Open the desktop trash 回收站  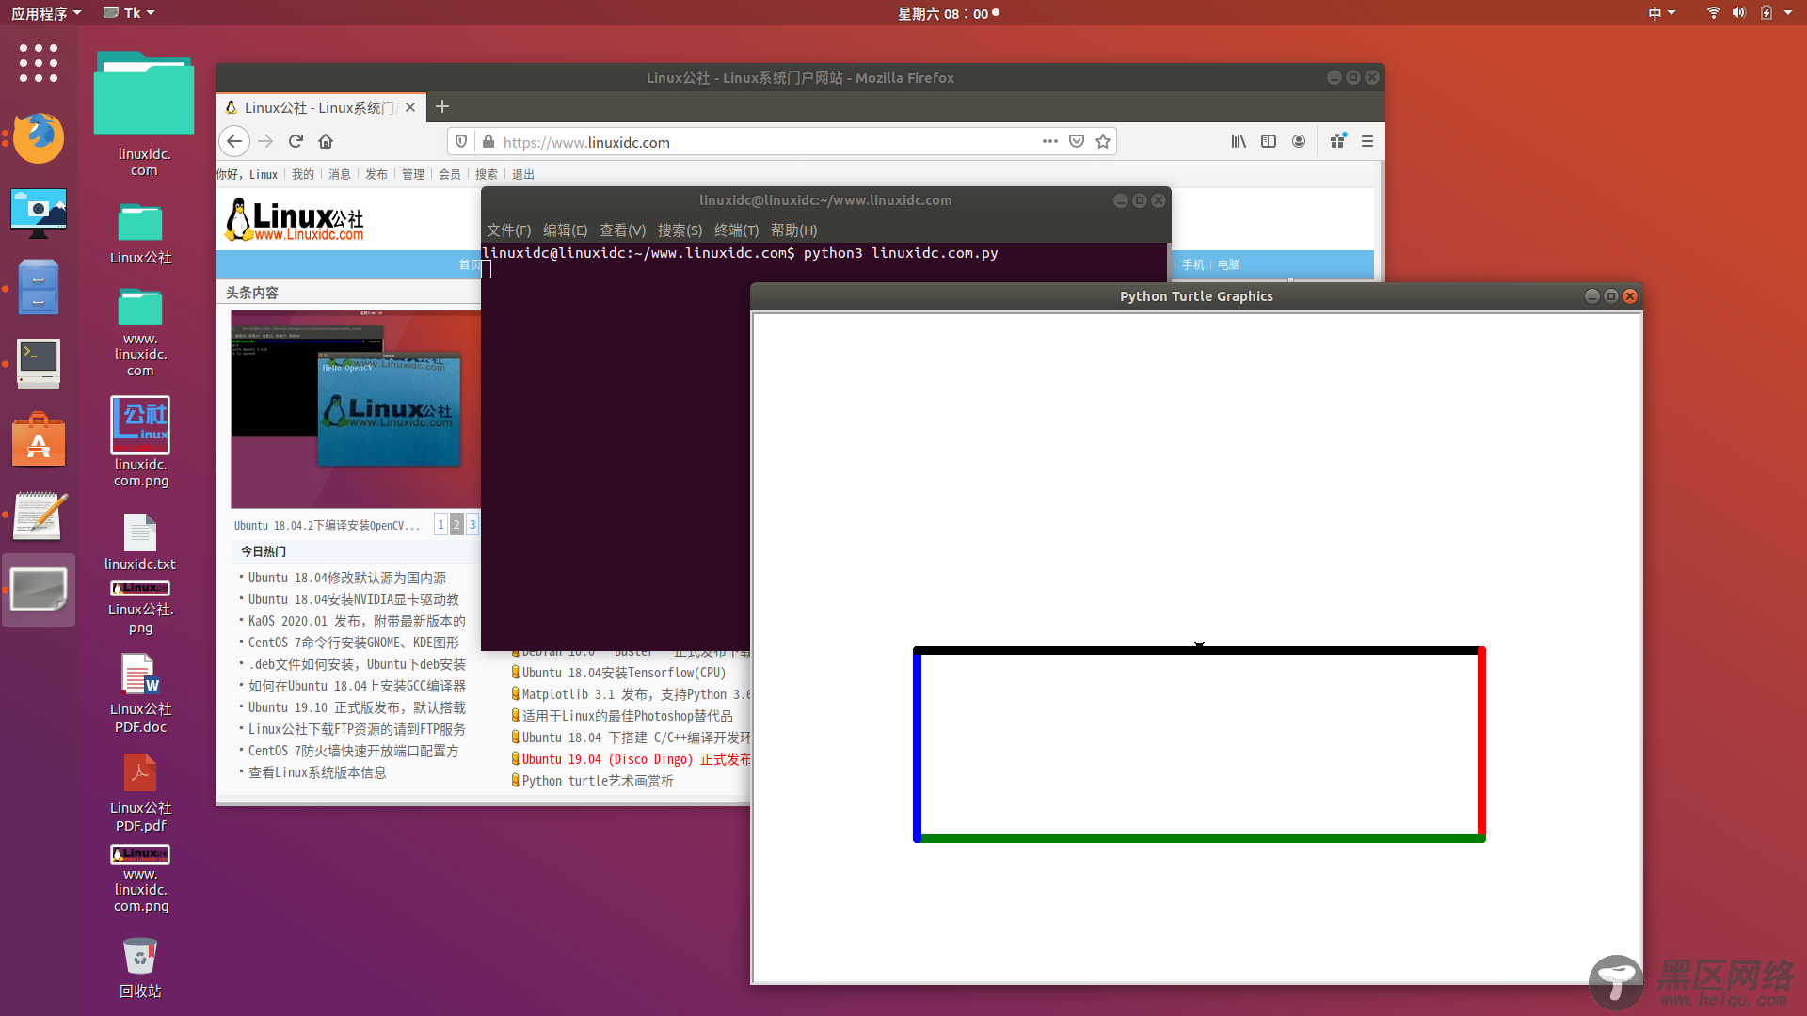point(140,968)
